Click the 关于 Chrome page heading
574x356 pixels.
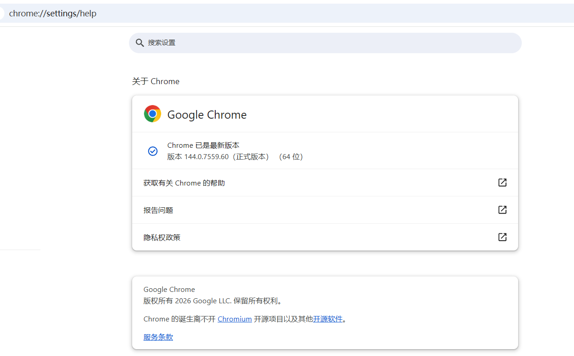pyautogui.click(x=156, y=81)
